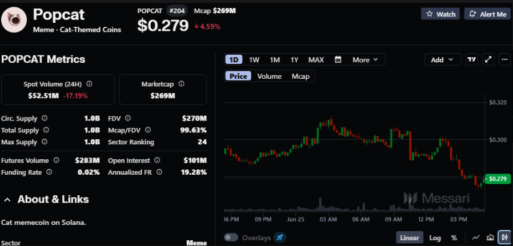Collapse the About & Links section

pyautogui.click(x=8, y=199)
